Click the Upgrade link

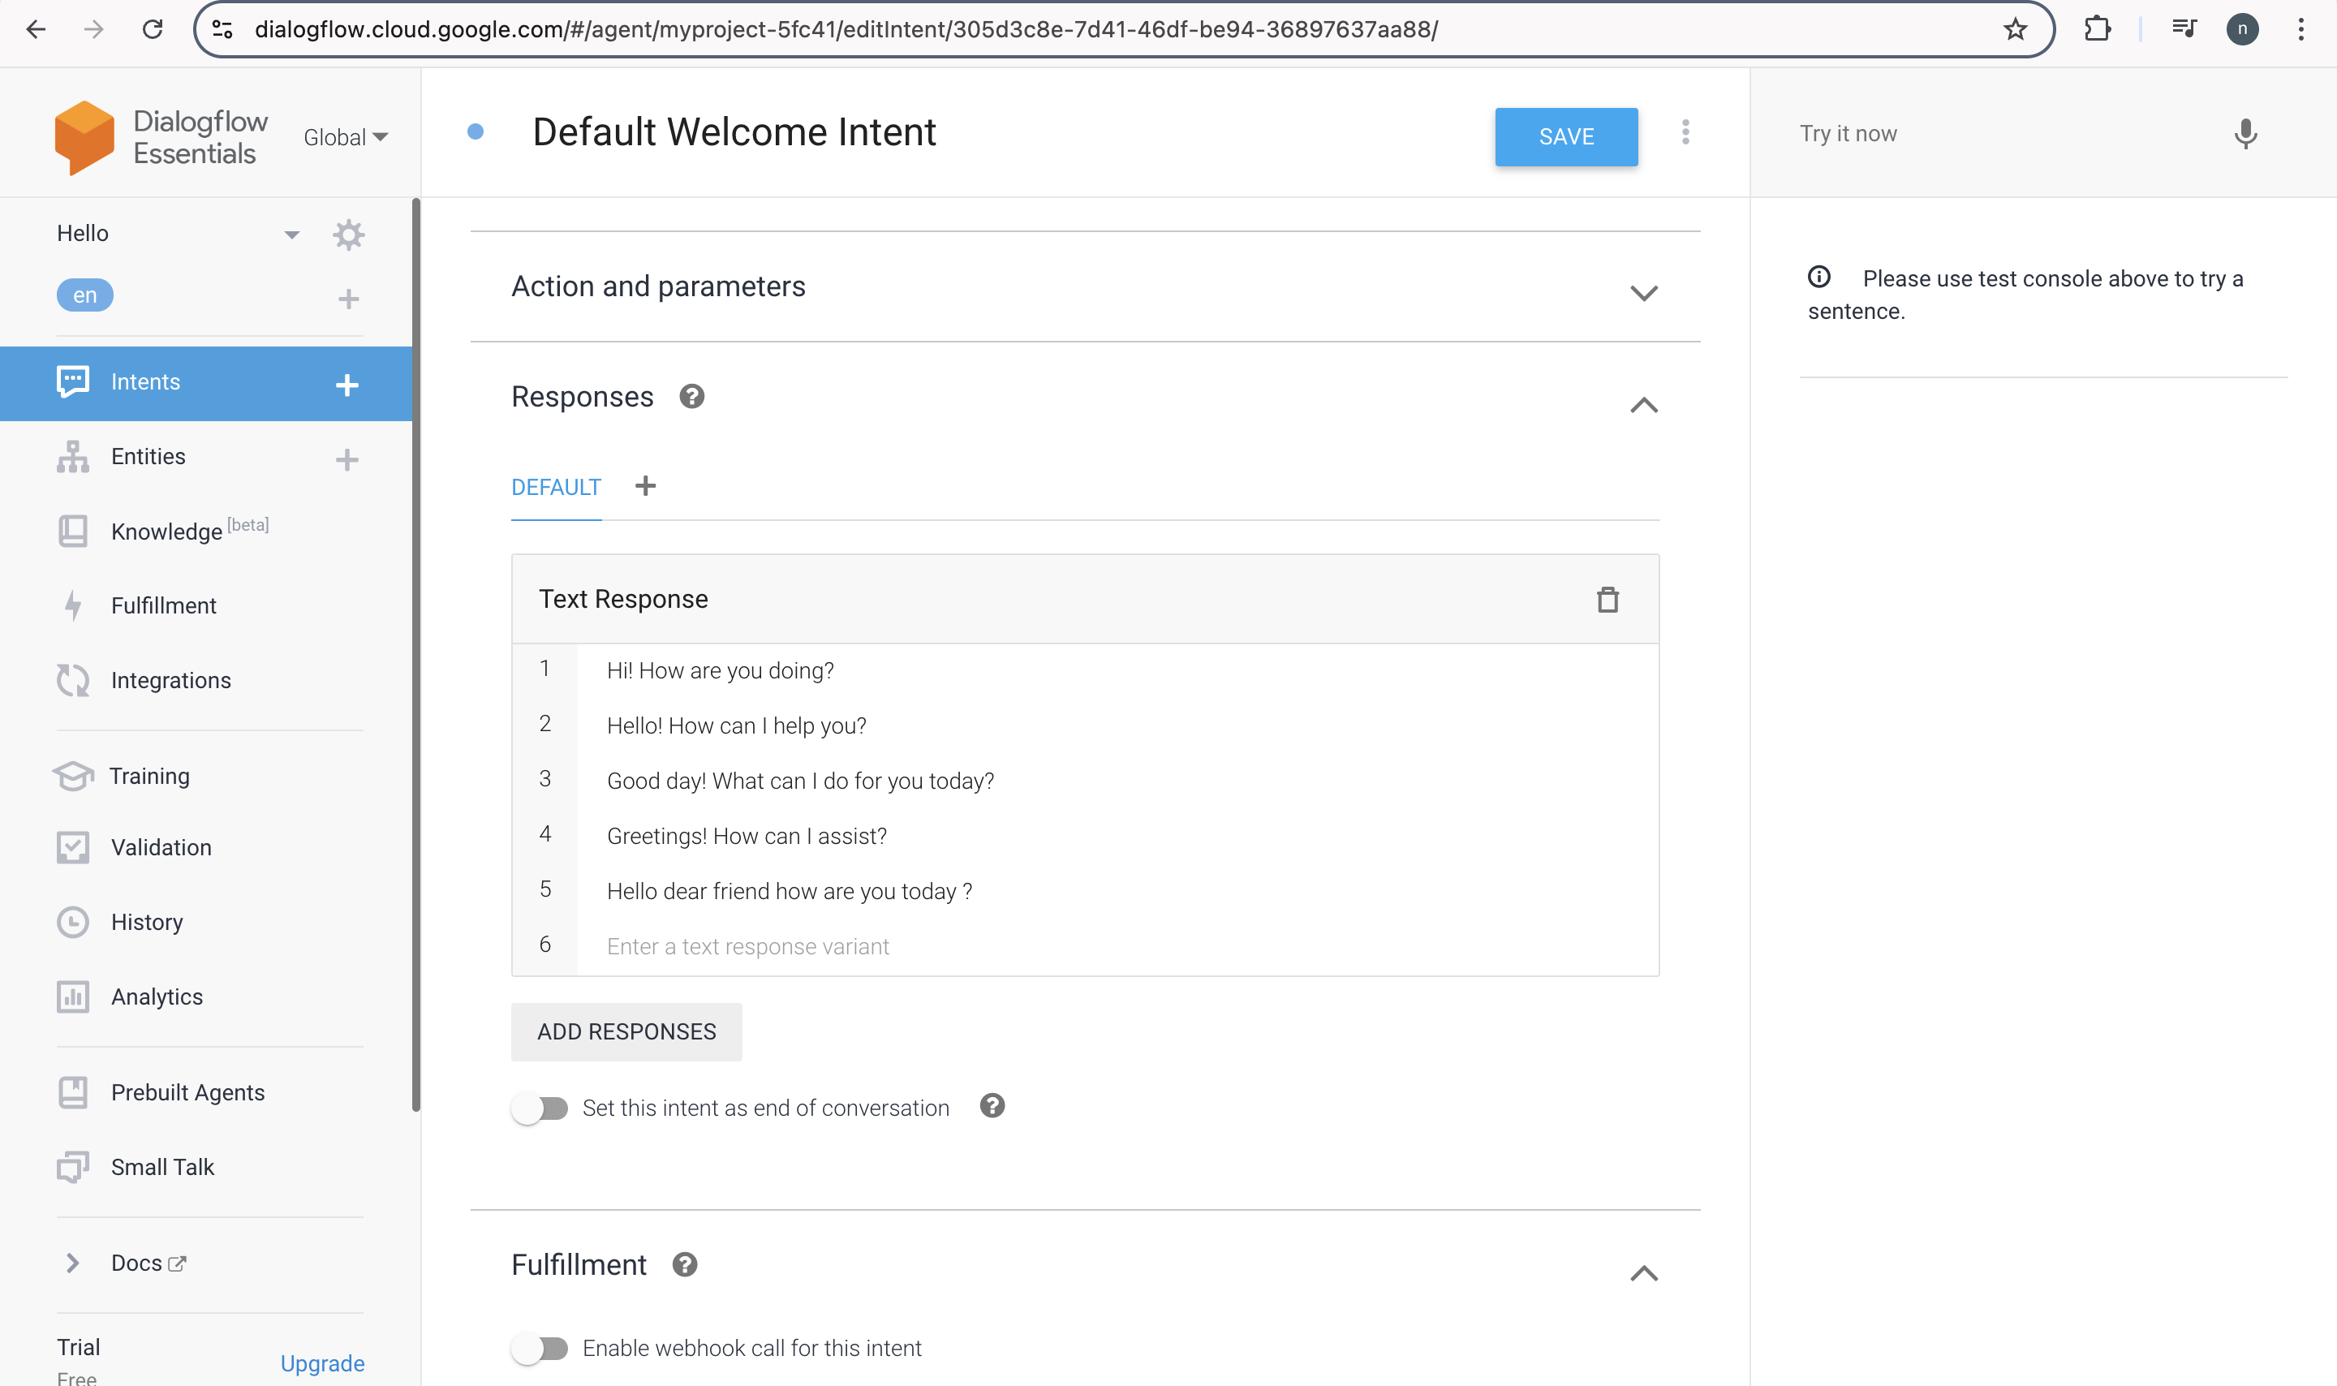pyautogui.click(x=322, y=1363)
